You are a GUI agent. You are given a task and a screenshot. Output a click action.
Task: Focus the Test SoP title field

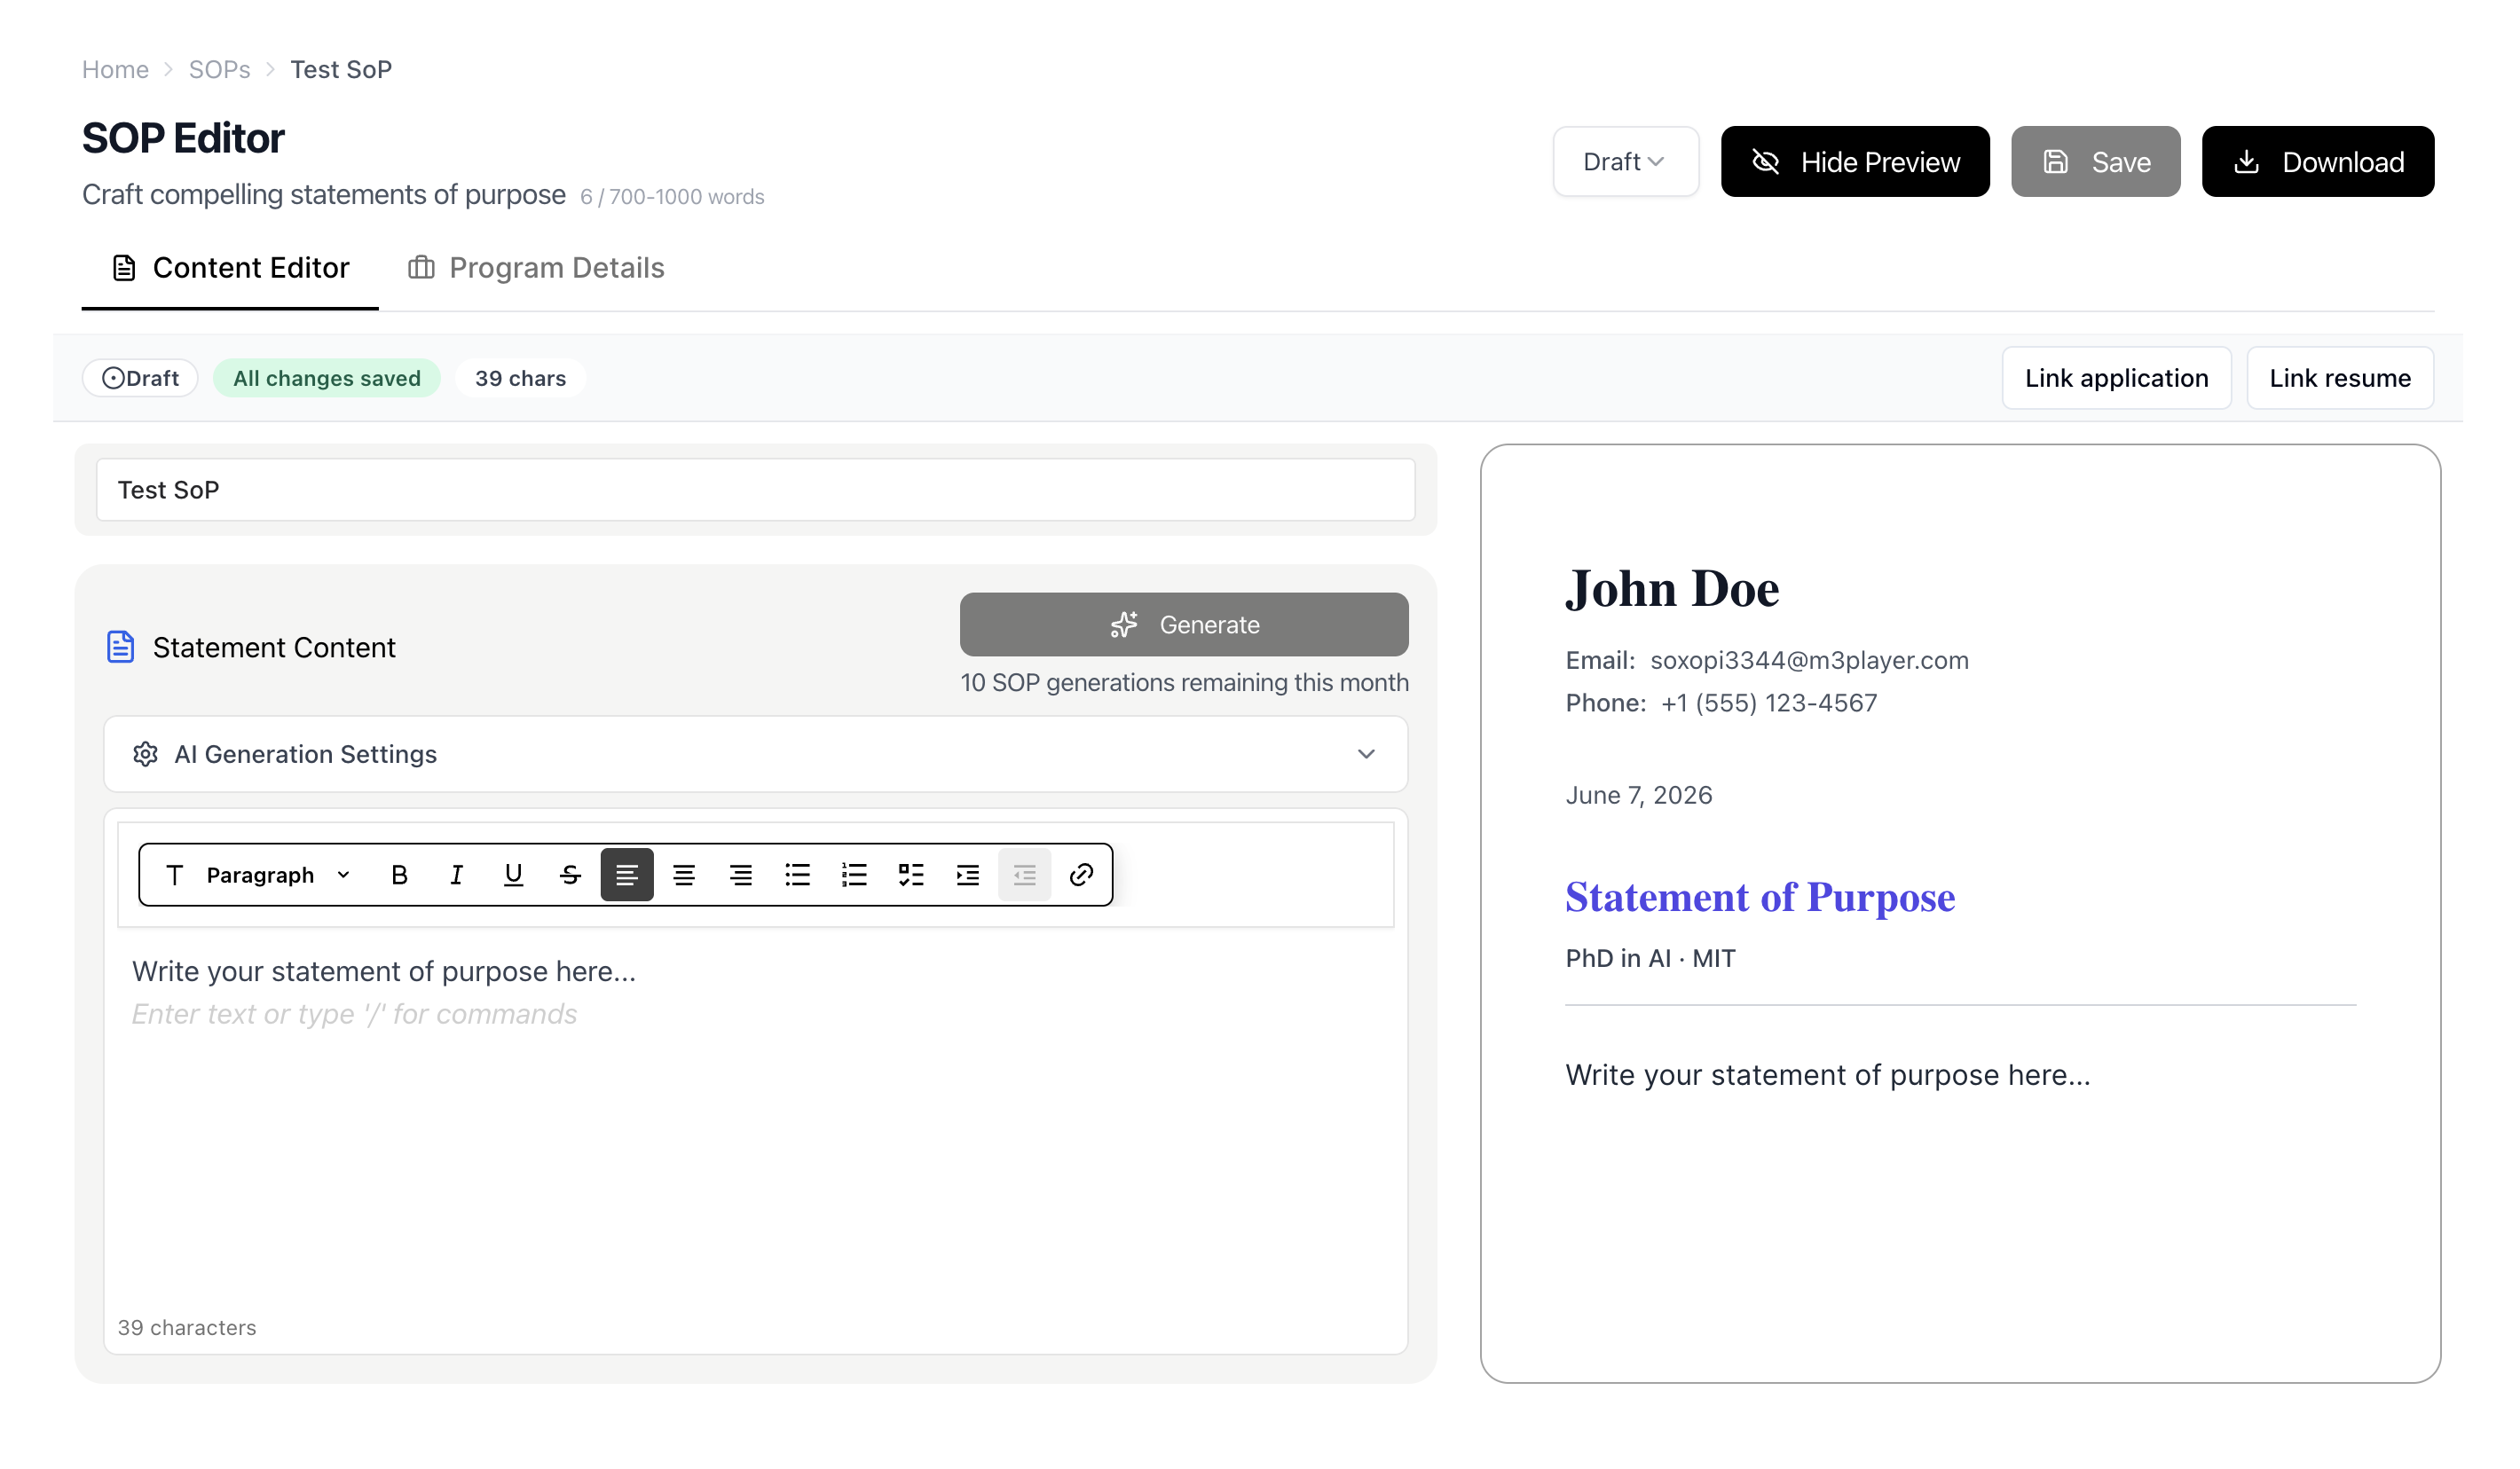coord(756,490)
